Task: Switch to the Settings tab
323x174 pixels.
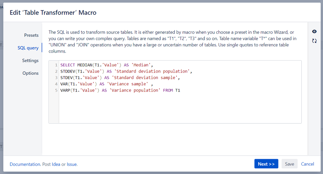Action: 30,61
